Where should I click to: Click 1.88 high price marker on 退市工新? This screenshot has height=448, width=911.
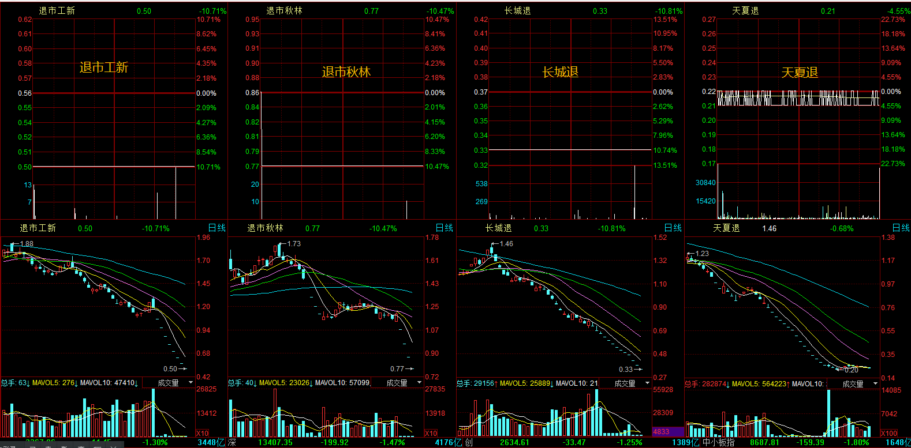pos(27,244)
